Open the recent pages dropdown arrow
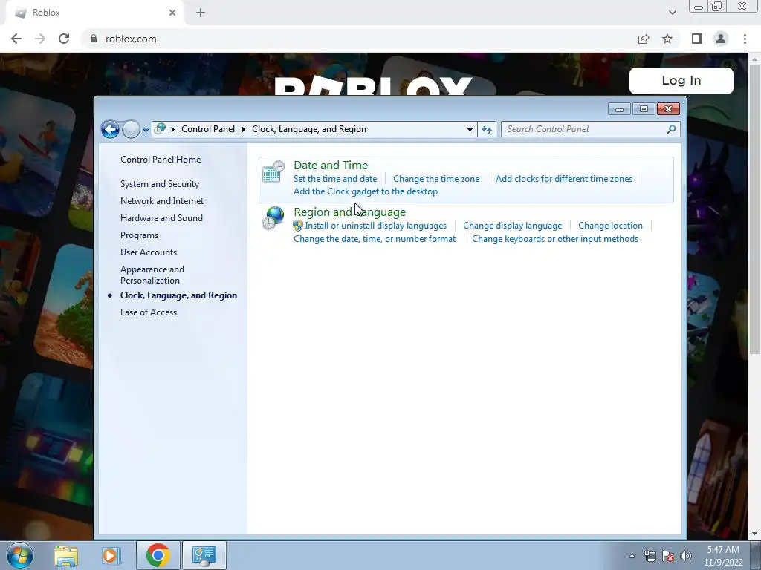Image resolution: width=761 pixels, height=570 pixels. pyautogui.click(x=146, y=129)
